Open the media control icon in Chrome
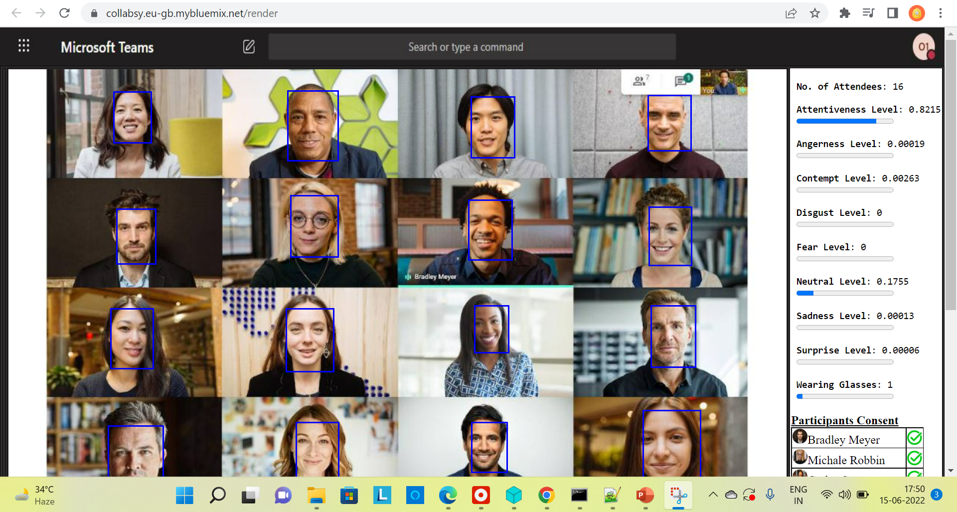 [x=868, y=13]
